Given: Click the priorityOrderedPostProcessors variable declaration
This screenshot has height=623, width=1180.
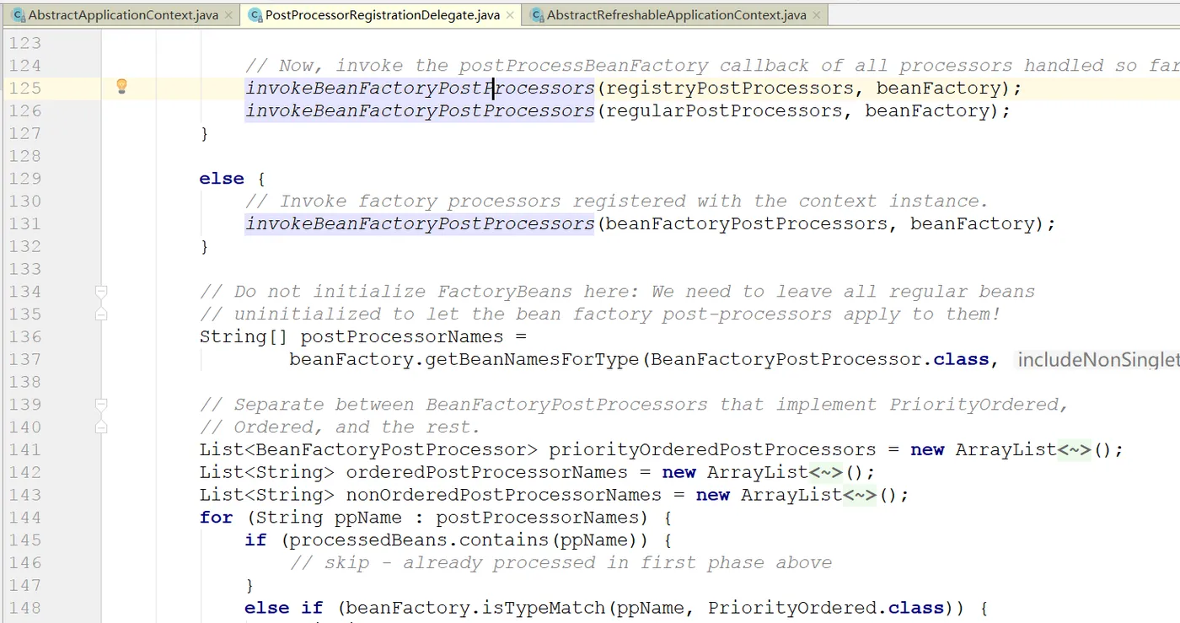Looking at the screenshot, I should tap(712, 449).
